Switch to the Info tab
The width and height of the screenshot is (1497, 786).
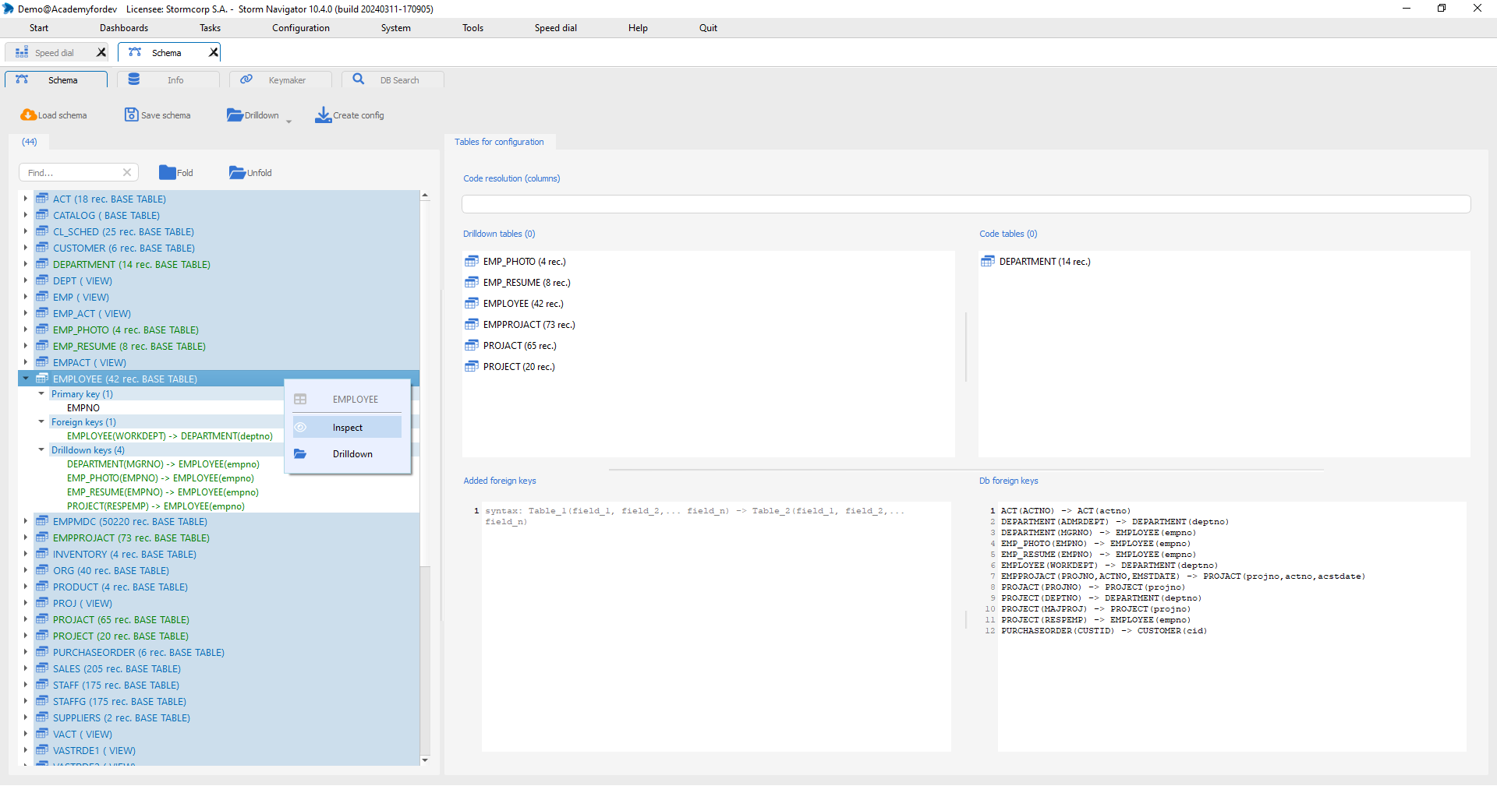click(168, 79)
